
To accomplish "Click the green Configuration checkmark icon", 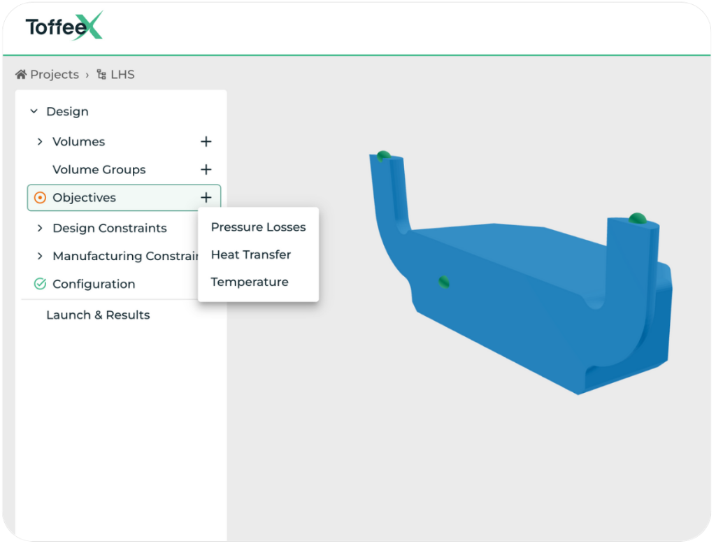I will 40,285.
